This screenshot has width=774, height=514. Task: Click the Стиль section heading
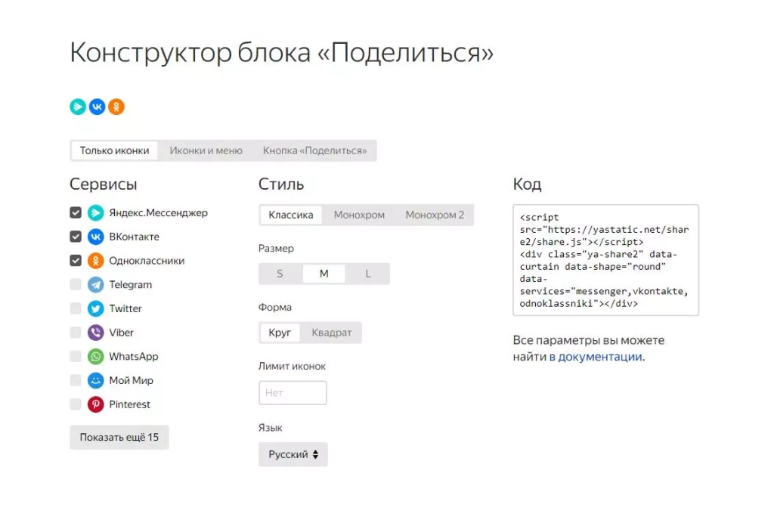coord(281,184)
